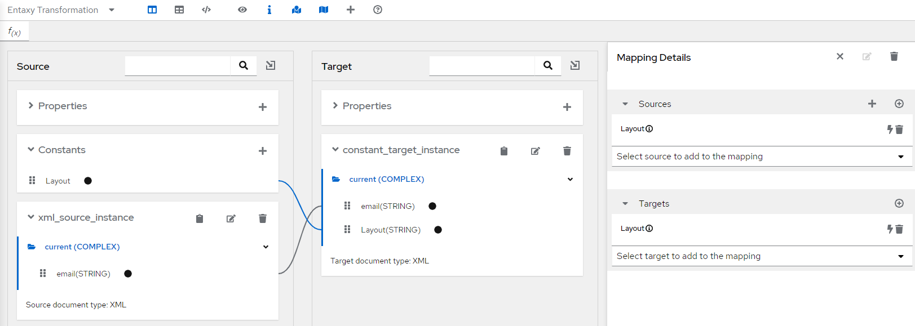The width and height of the screenshot is (915, 326).
Task: Open the code view icon in toolbar
Action: click(x=206, y=10)
